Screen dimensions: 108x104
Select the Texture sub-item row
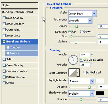coord(22,53)
